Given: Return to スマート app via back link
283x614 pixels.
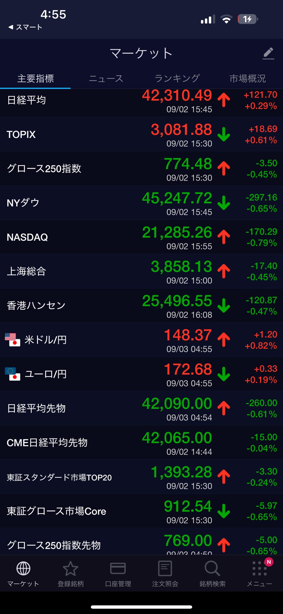Looking at the screenshot, I should point(25,27).
